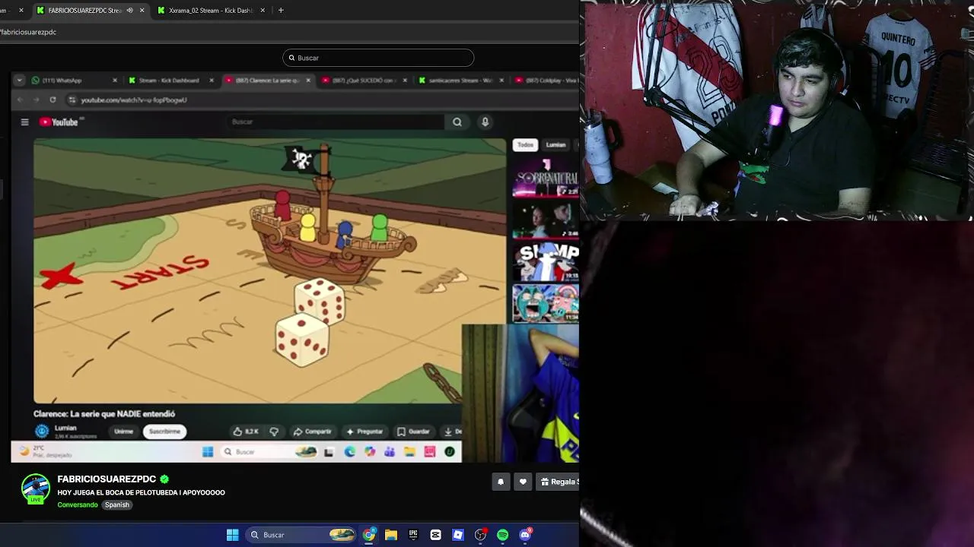
Task: Go back in the streamed browser
Action: tap(20, 100)
